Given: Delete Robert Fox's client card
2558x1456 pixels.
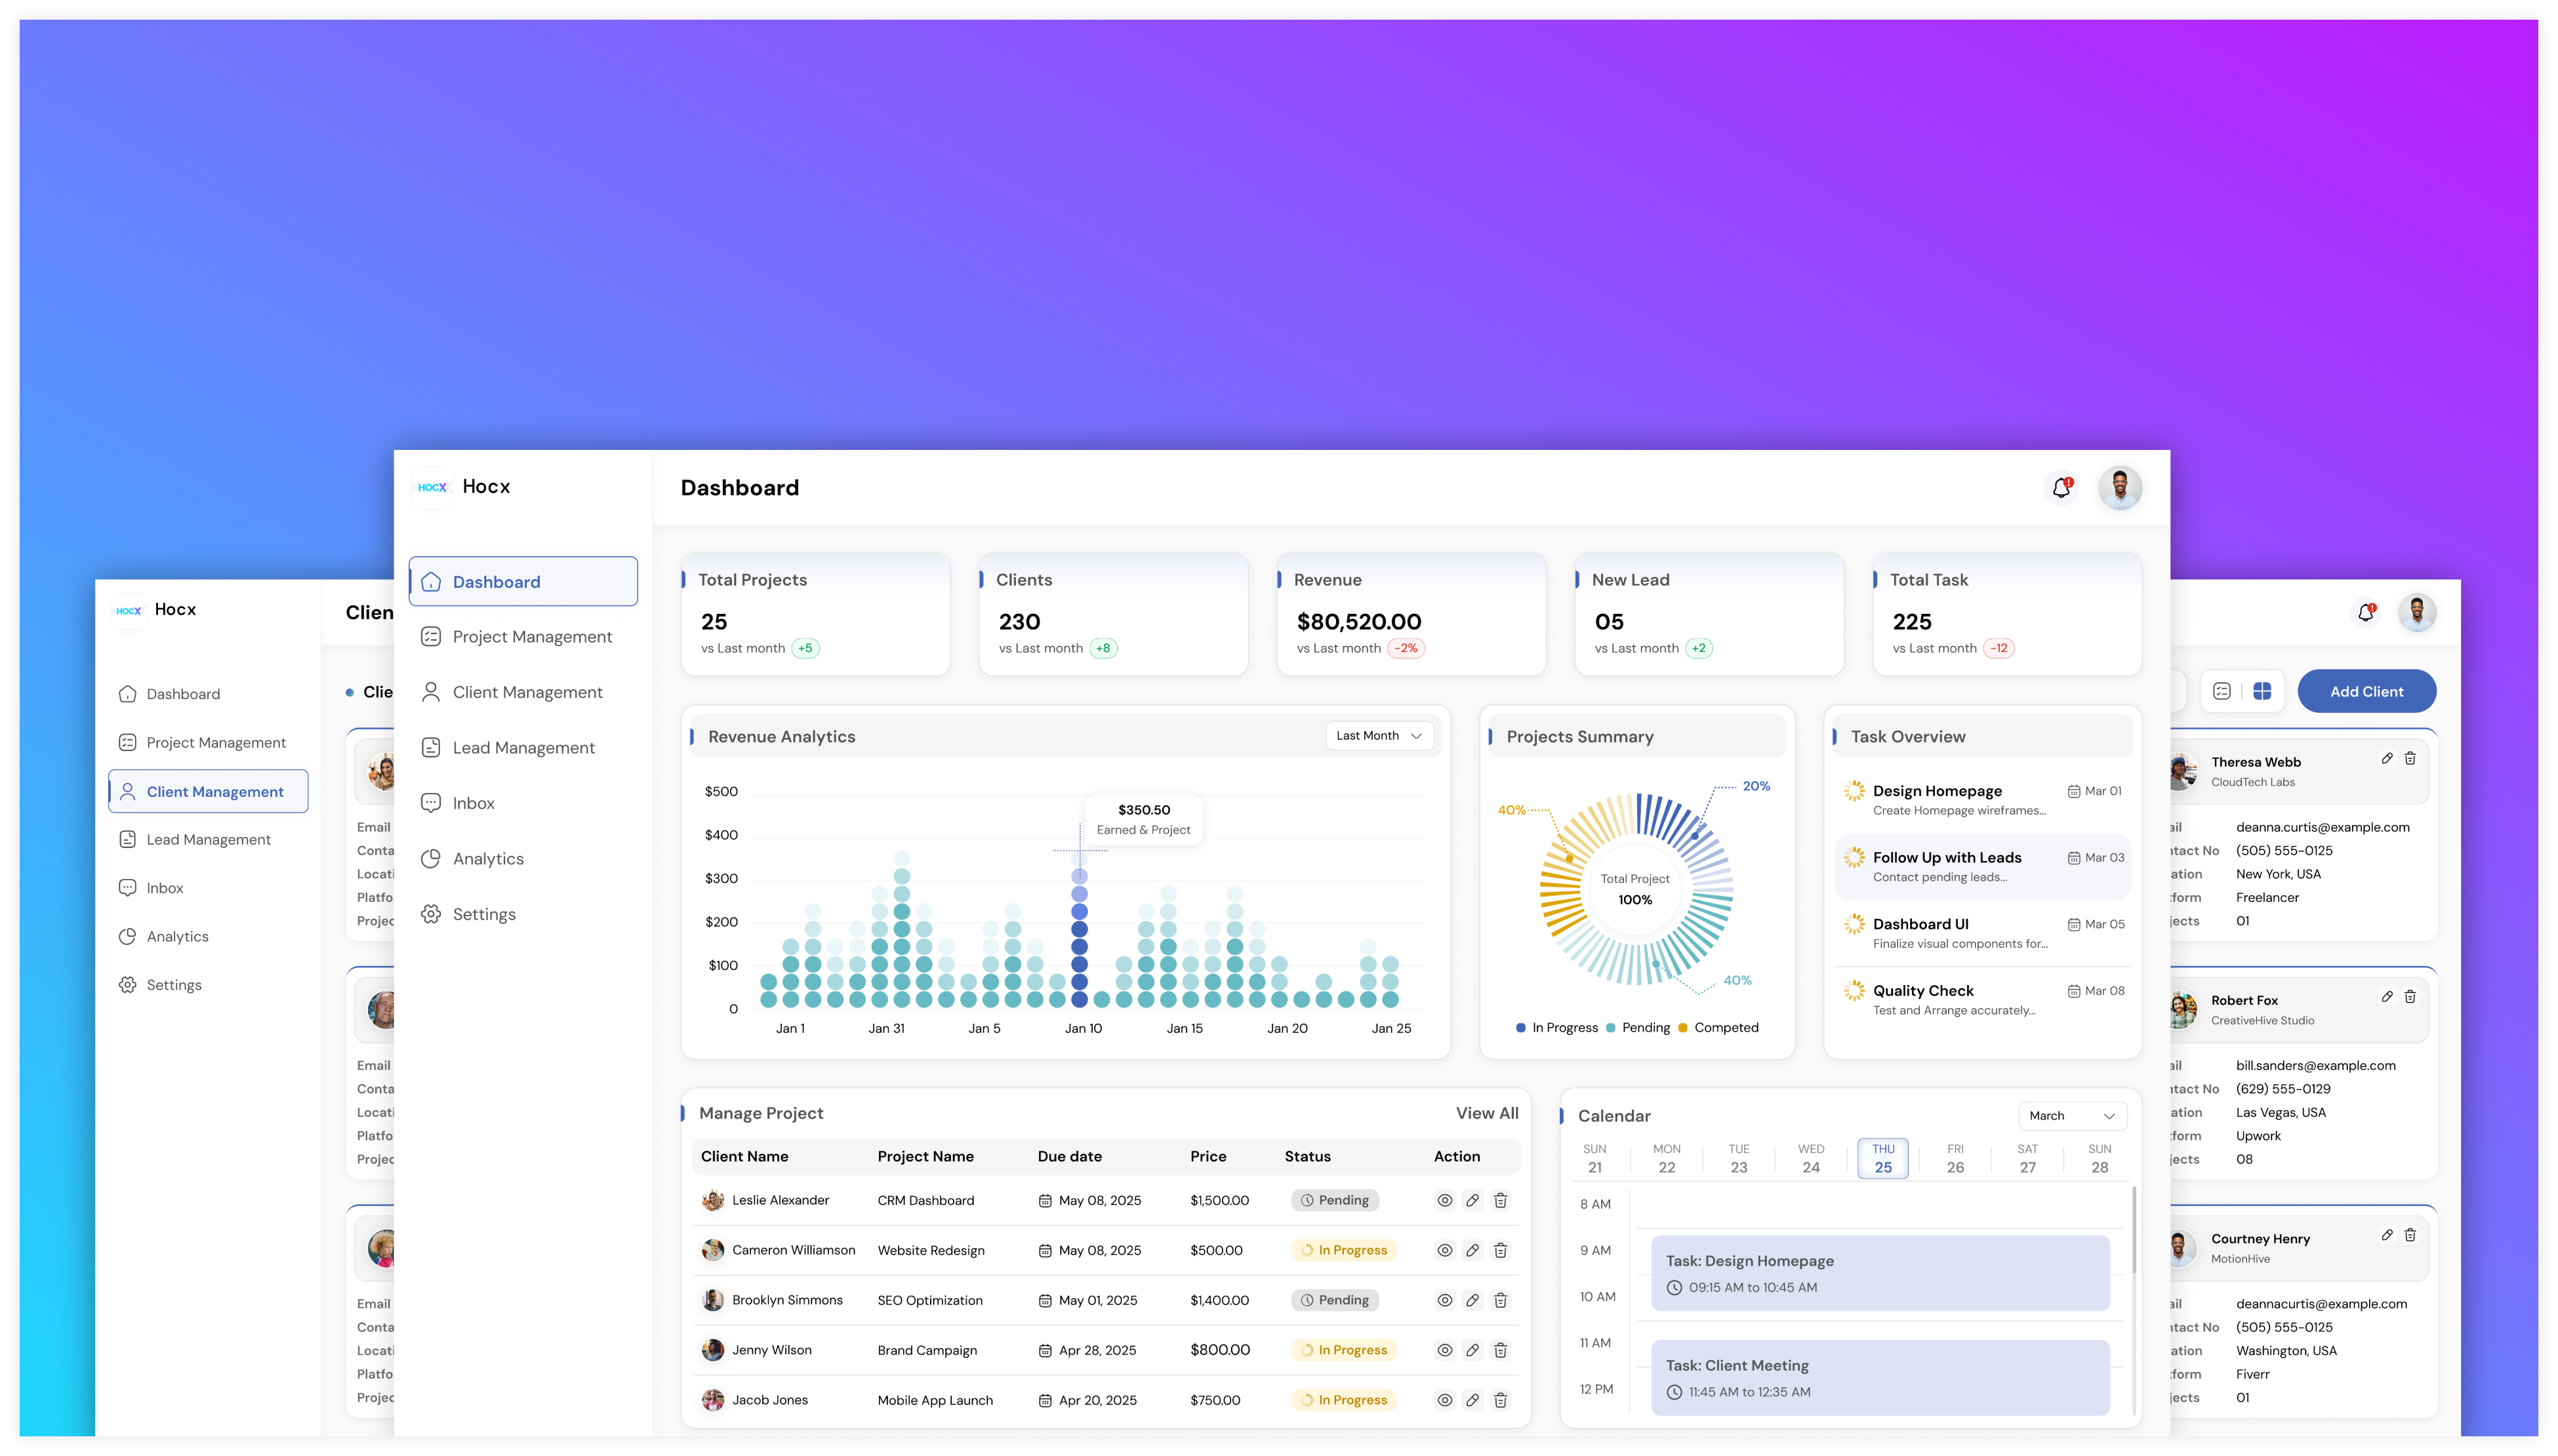Looking at the screenshot, I should click(x=2410, y=997).
